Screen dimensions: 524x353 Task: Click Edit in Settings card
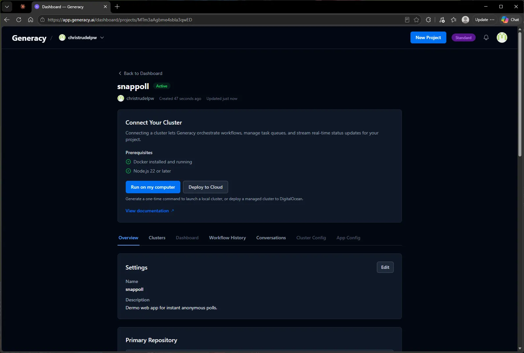385,267
